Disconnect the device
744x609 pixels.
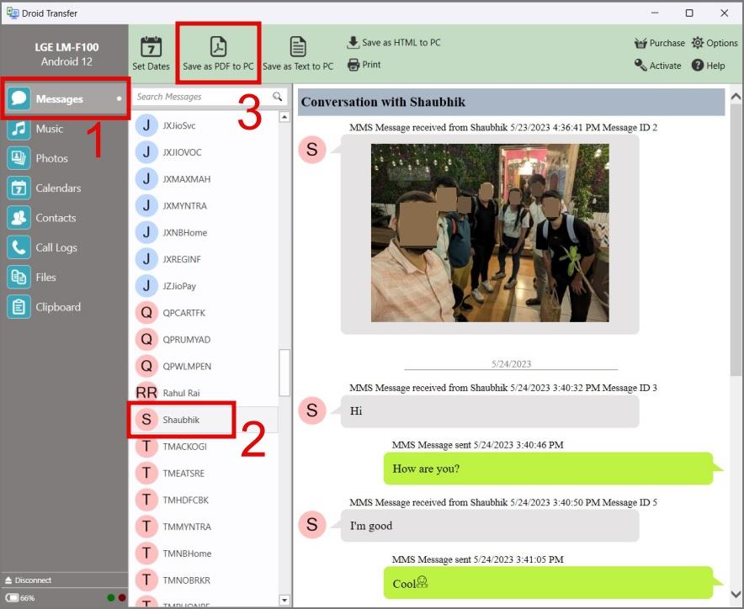[28, 580]
